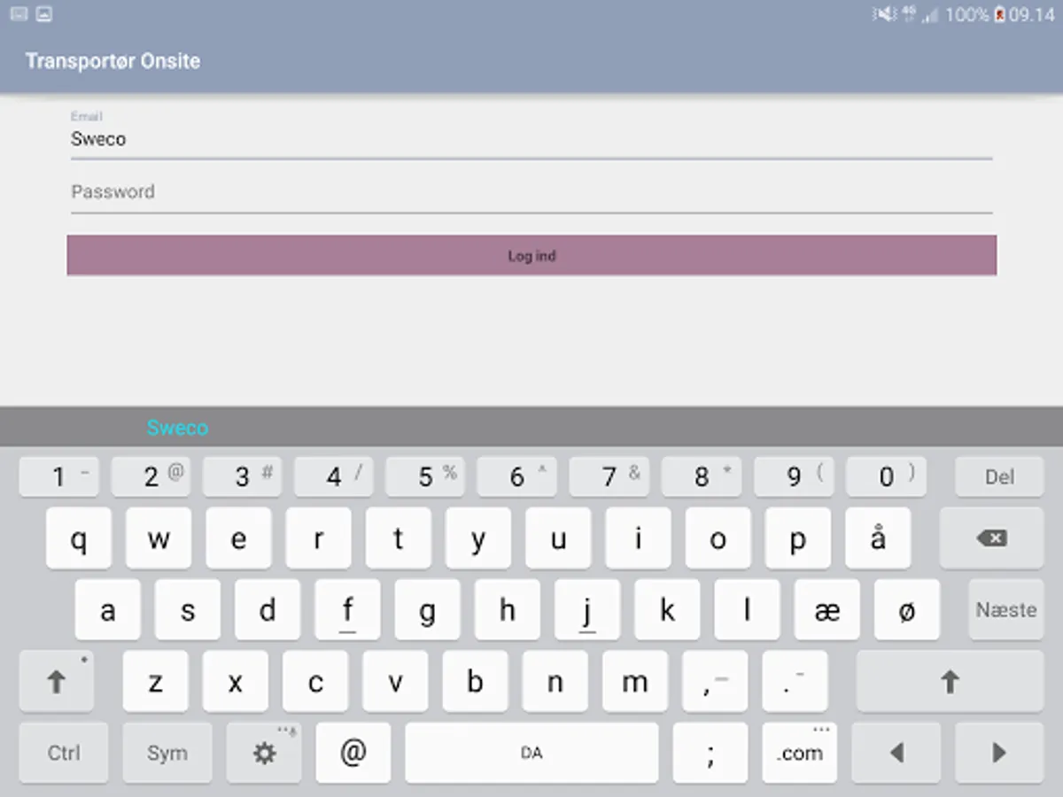The image size is (1063, 797).
Task: Tap the letter k key
Action: (x=668, y=610)
